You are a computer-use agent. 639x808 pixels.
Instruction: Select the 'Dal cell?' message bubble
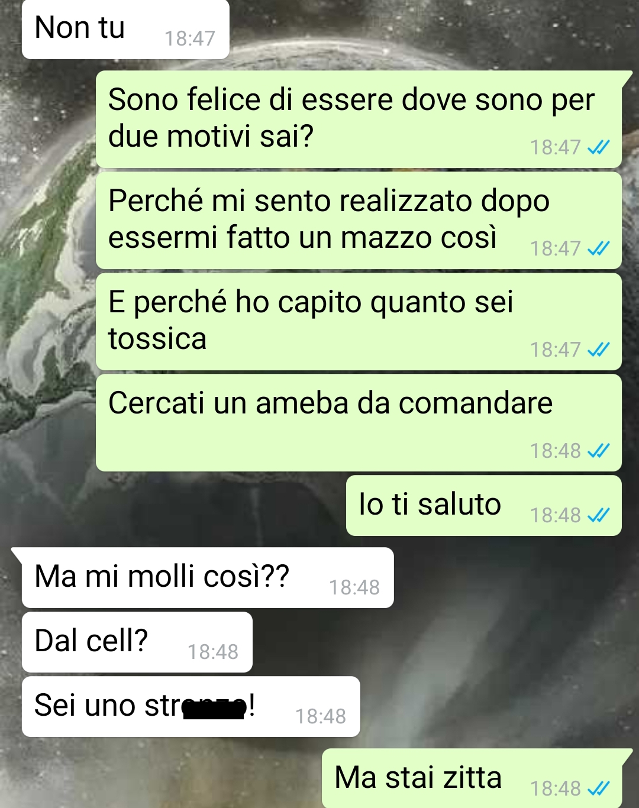pyautogui.click(x=137, y=642)
